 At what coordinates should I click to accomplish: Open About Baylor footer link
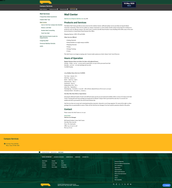tap(44, 161)
